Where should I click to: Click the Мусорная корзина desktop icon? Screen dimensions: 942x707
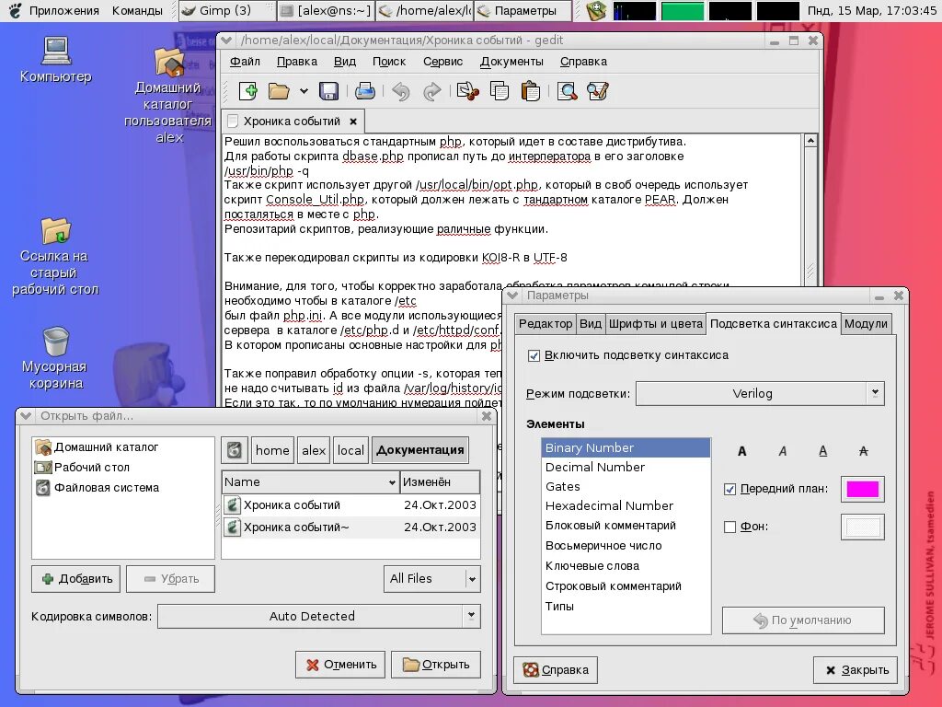coord(55,358)
